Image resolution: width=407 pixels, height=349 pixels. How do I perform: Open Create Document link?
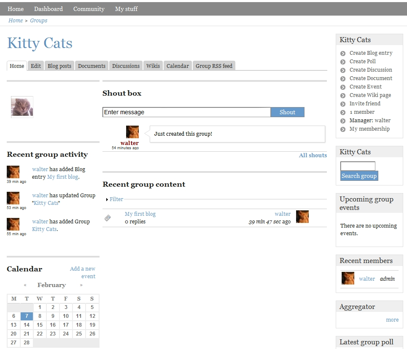point(371,78)
